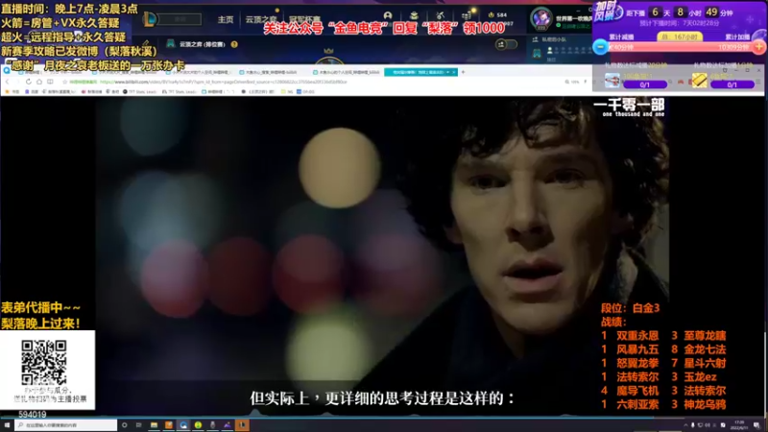Image resolution: width=768 pixels, height=432 pixels.
Task: Click the Windows taskbar search box
Action: click(65, 425)
